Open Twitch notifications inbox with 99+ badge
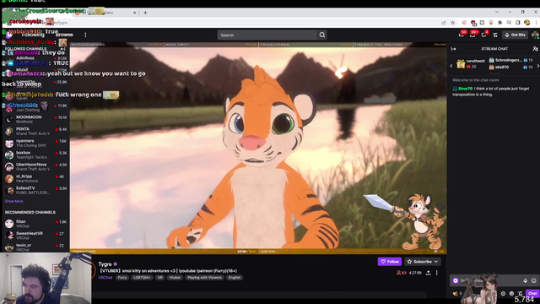The image size is (540, 304). tap(472, 35)
